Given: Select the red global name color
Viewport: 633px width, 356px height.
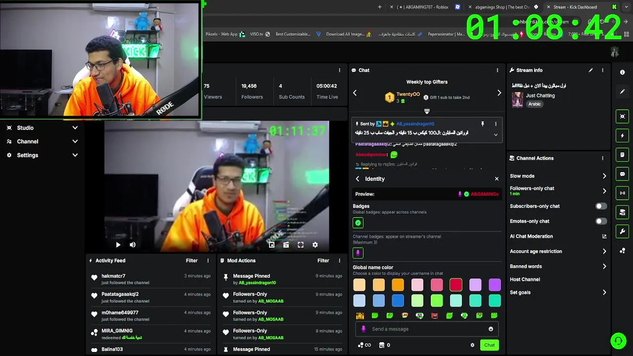Looking at the screenshot, I should pyautogui.click(x=456, y=285).
